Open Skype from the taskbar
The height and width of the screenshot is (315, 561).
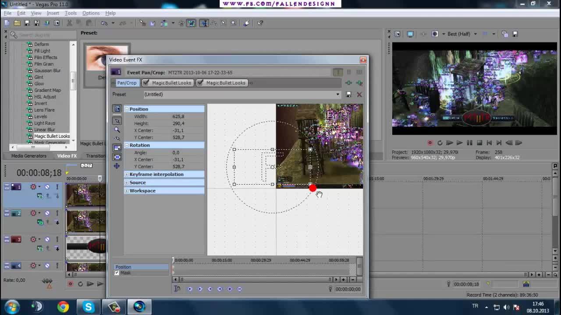click(x=89, y=307)
